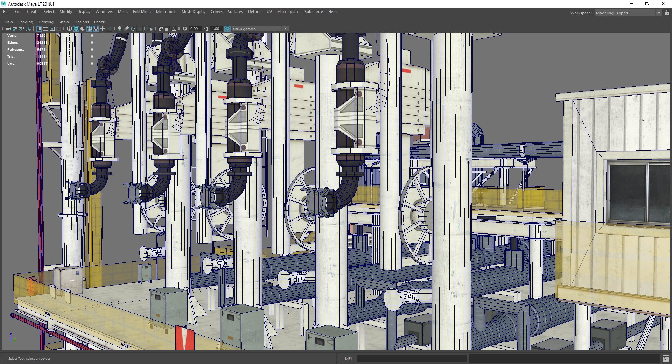Screen dimensions: 672x364
Task: Click the Select Camera icon
Action: 8,29
